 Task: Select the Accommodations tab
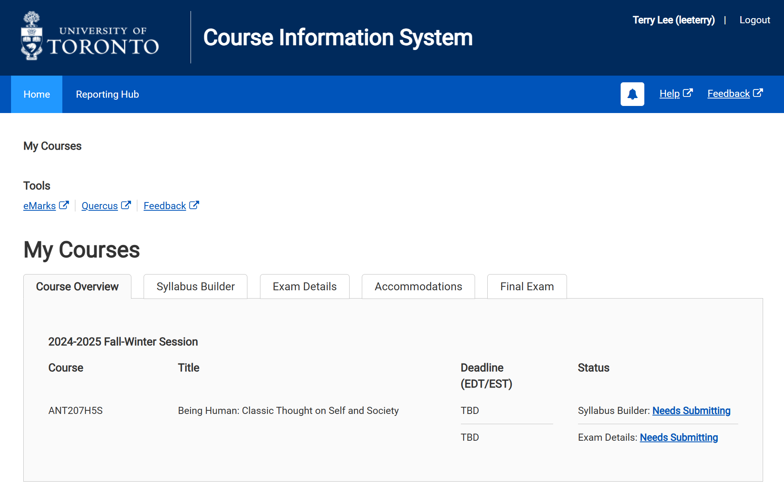[417, 286]
